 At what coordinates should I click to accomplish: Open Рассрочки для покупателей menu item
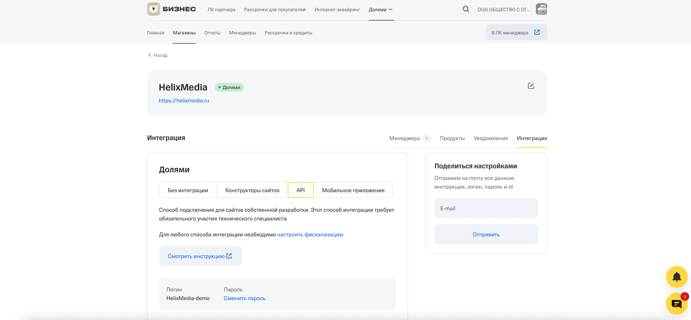[275, 10]
